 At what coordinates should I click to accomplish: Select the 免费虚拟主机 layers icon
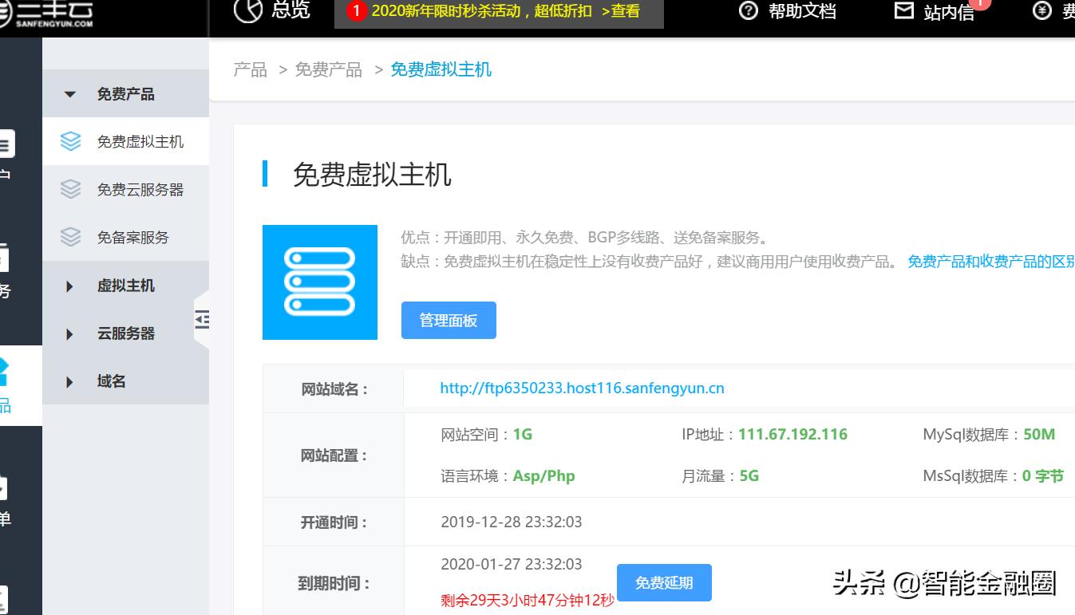point(70,141)
